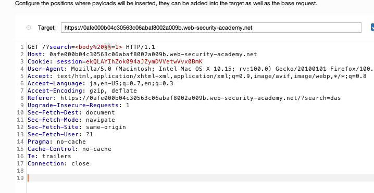
Task: Place cursor on empty line 19
Action: click(x=201, y=178)
